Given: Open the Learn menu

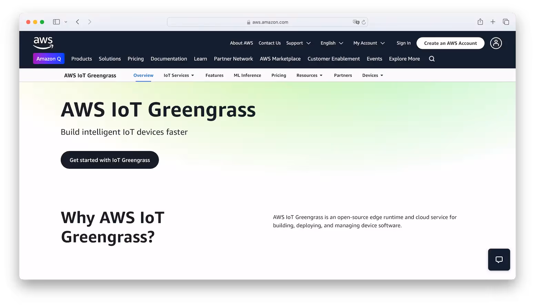Looking at the screenshot, I should click(x=200, y=59).
